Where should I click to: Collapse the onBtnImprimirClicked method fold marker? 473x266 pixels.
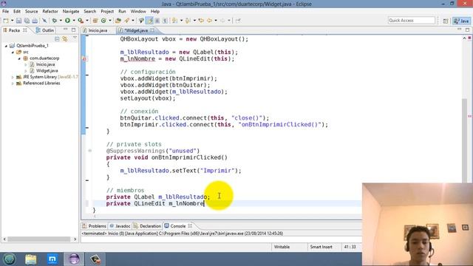(90, 151)
